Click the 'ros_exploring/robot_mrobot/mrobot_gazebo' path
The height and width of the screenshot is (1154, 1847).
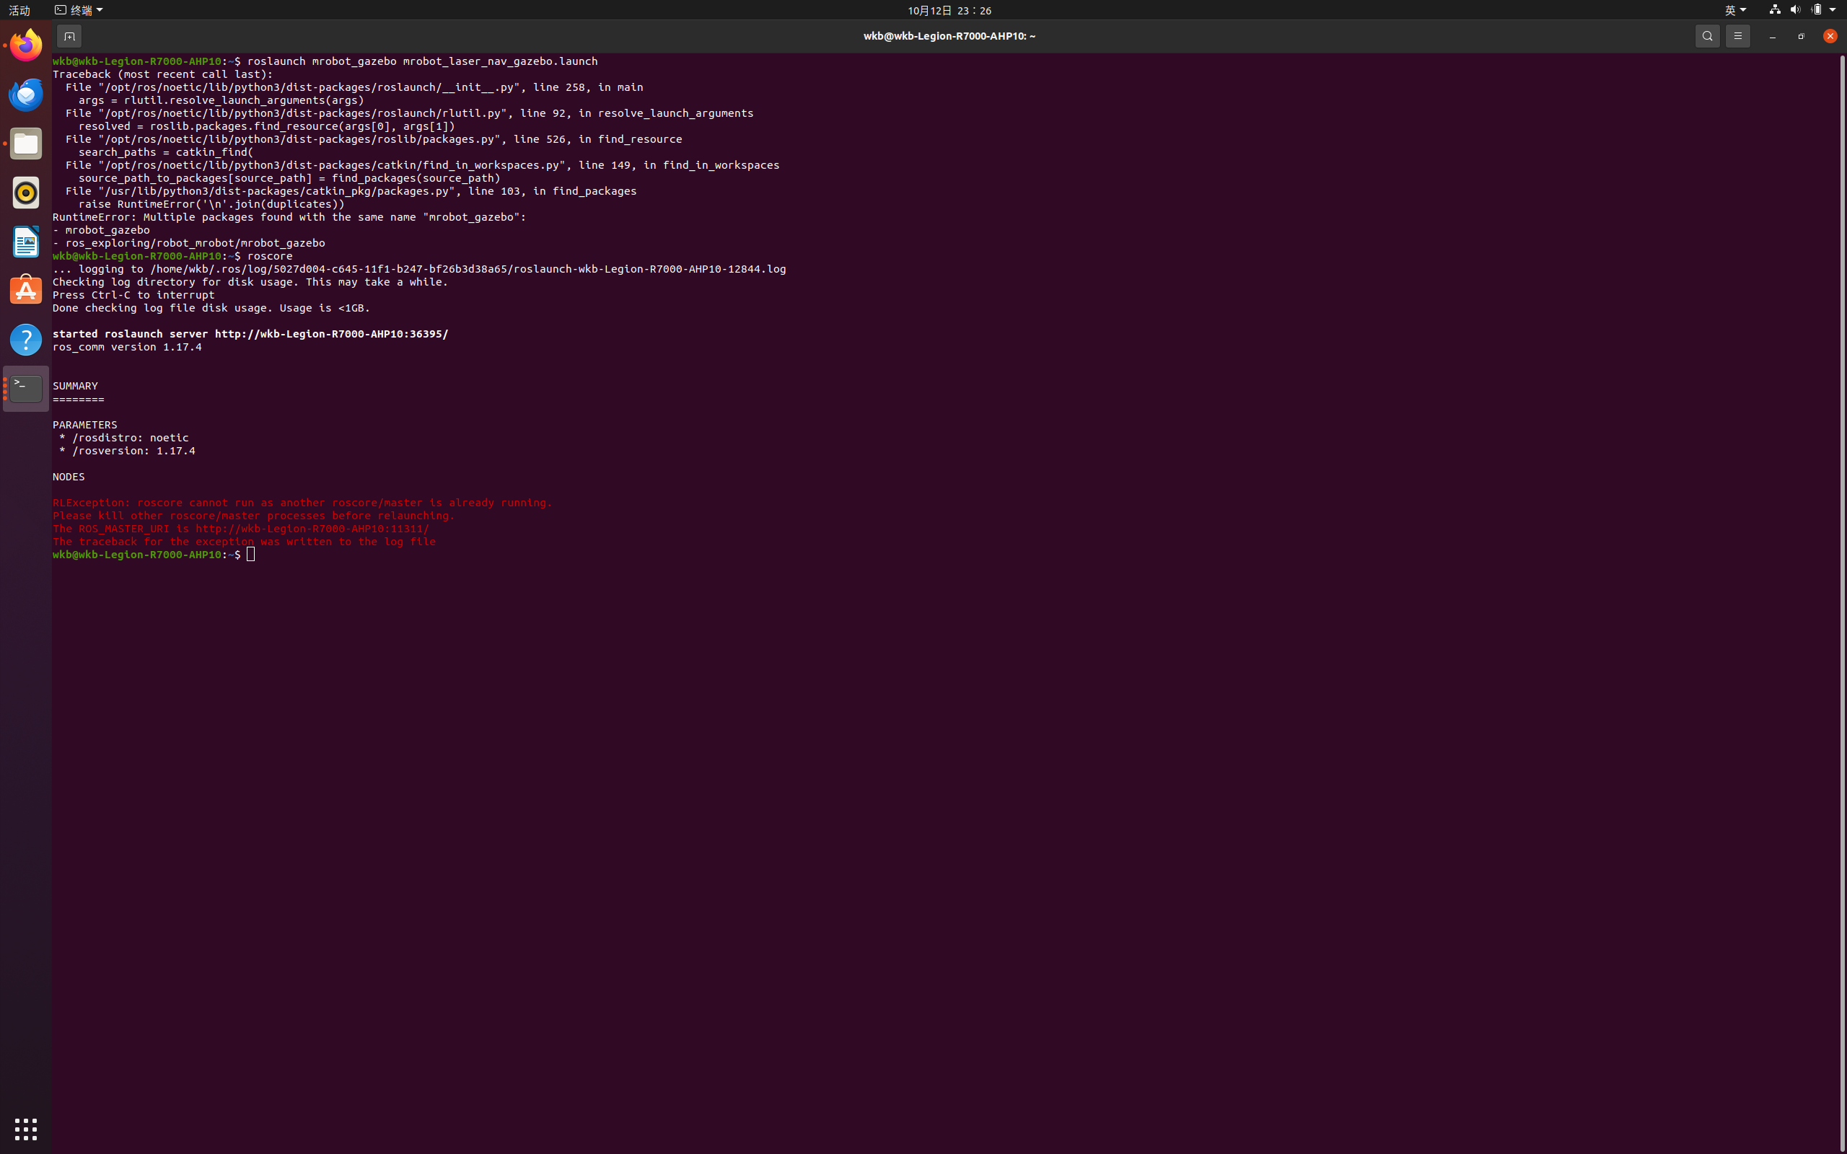click(196, 243)
